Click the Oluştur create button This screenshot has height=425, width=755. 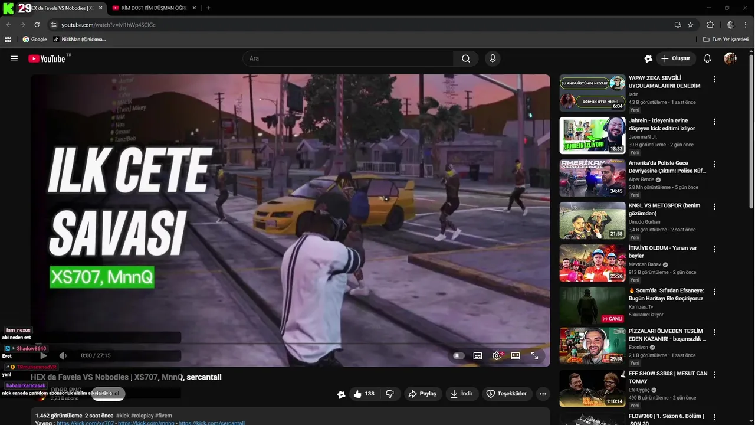click(x=676, y=58)
